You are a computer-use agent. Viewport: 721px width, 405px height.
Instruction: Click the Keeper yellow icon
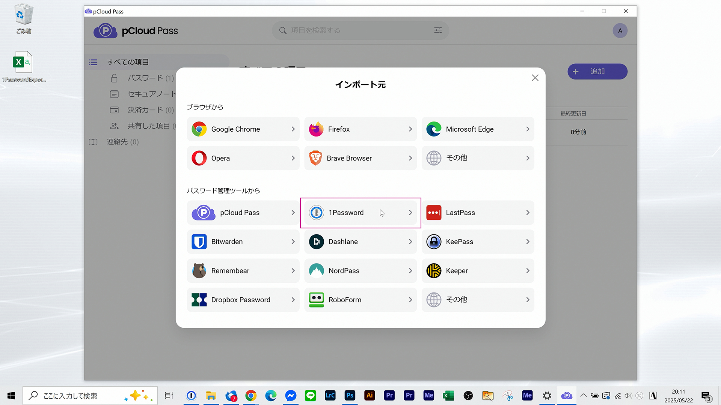click(x=434, y=271)
